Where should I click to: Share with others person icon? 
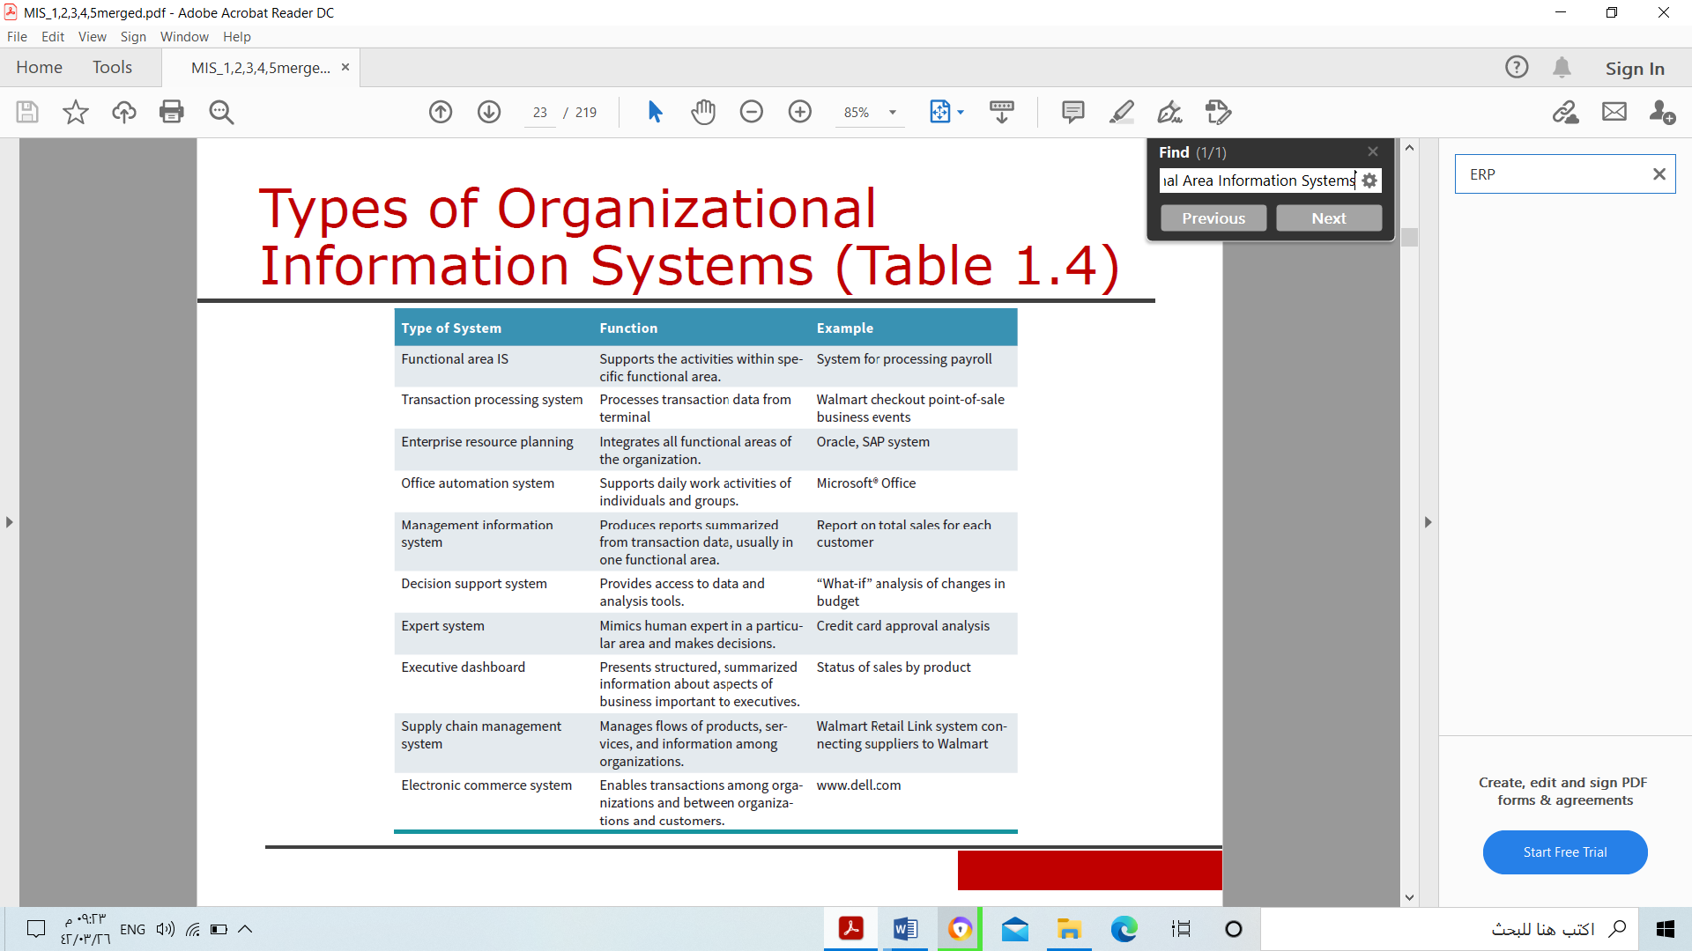coord(1662,112)
